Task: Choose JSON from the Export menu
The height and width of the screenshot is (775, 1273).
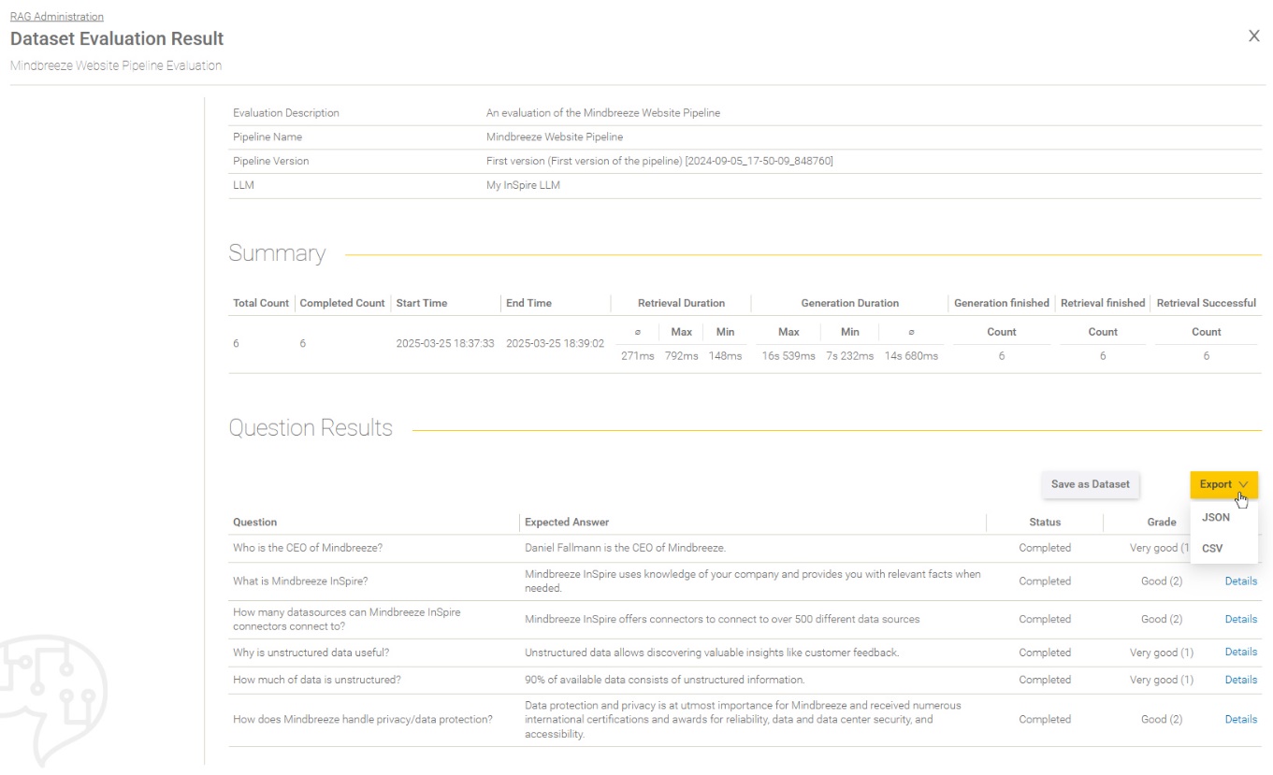Action: [1216, 517]
